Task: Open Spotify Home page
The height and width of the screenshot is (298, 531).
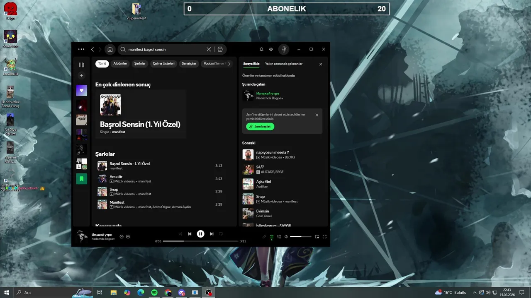Action: point(110,49)
